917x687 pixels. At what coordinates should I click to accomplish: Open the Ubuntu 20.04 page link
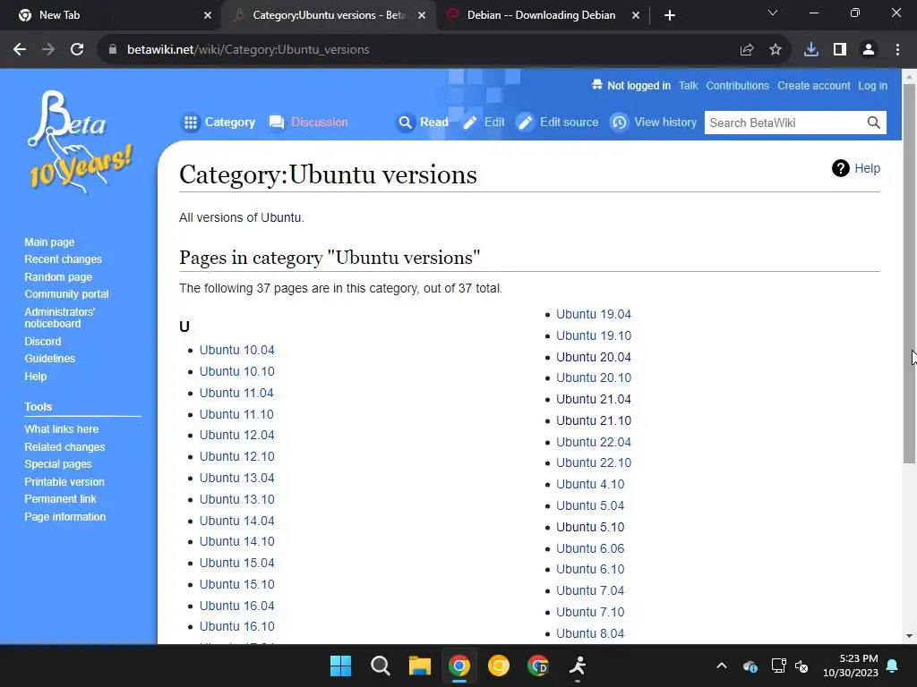tap(594, 357)
